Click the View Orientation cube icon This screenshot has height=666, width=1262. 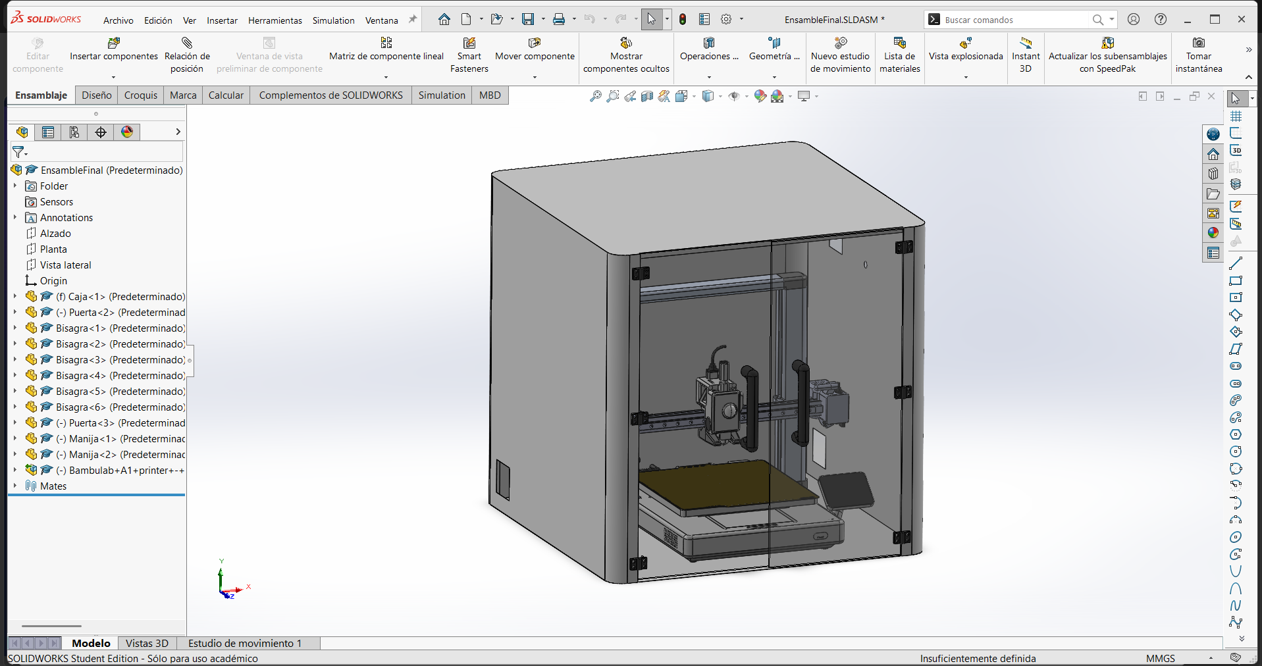[x=682, y=96]
